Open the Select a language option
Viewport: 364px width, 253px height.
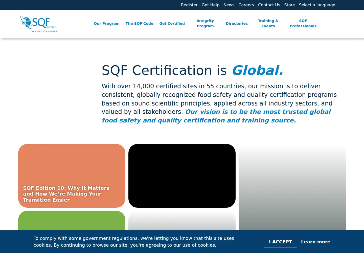(317, 5)
